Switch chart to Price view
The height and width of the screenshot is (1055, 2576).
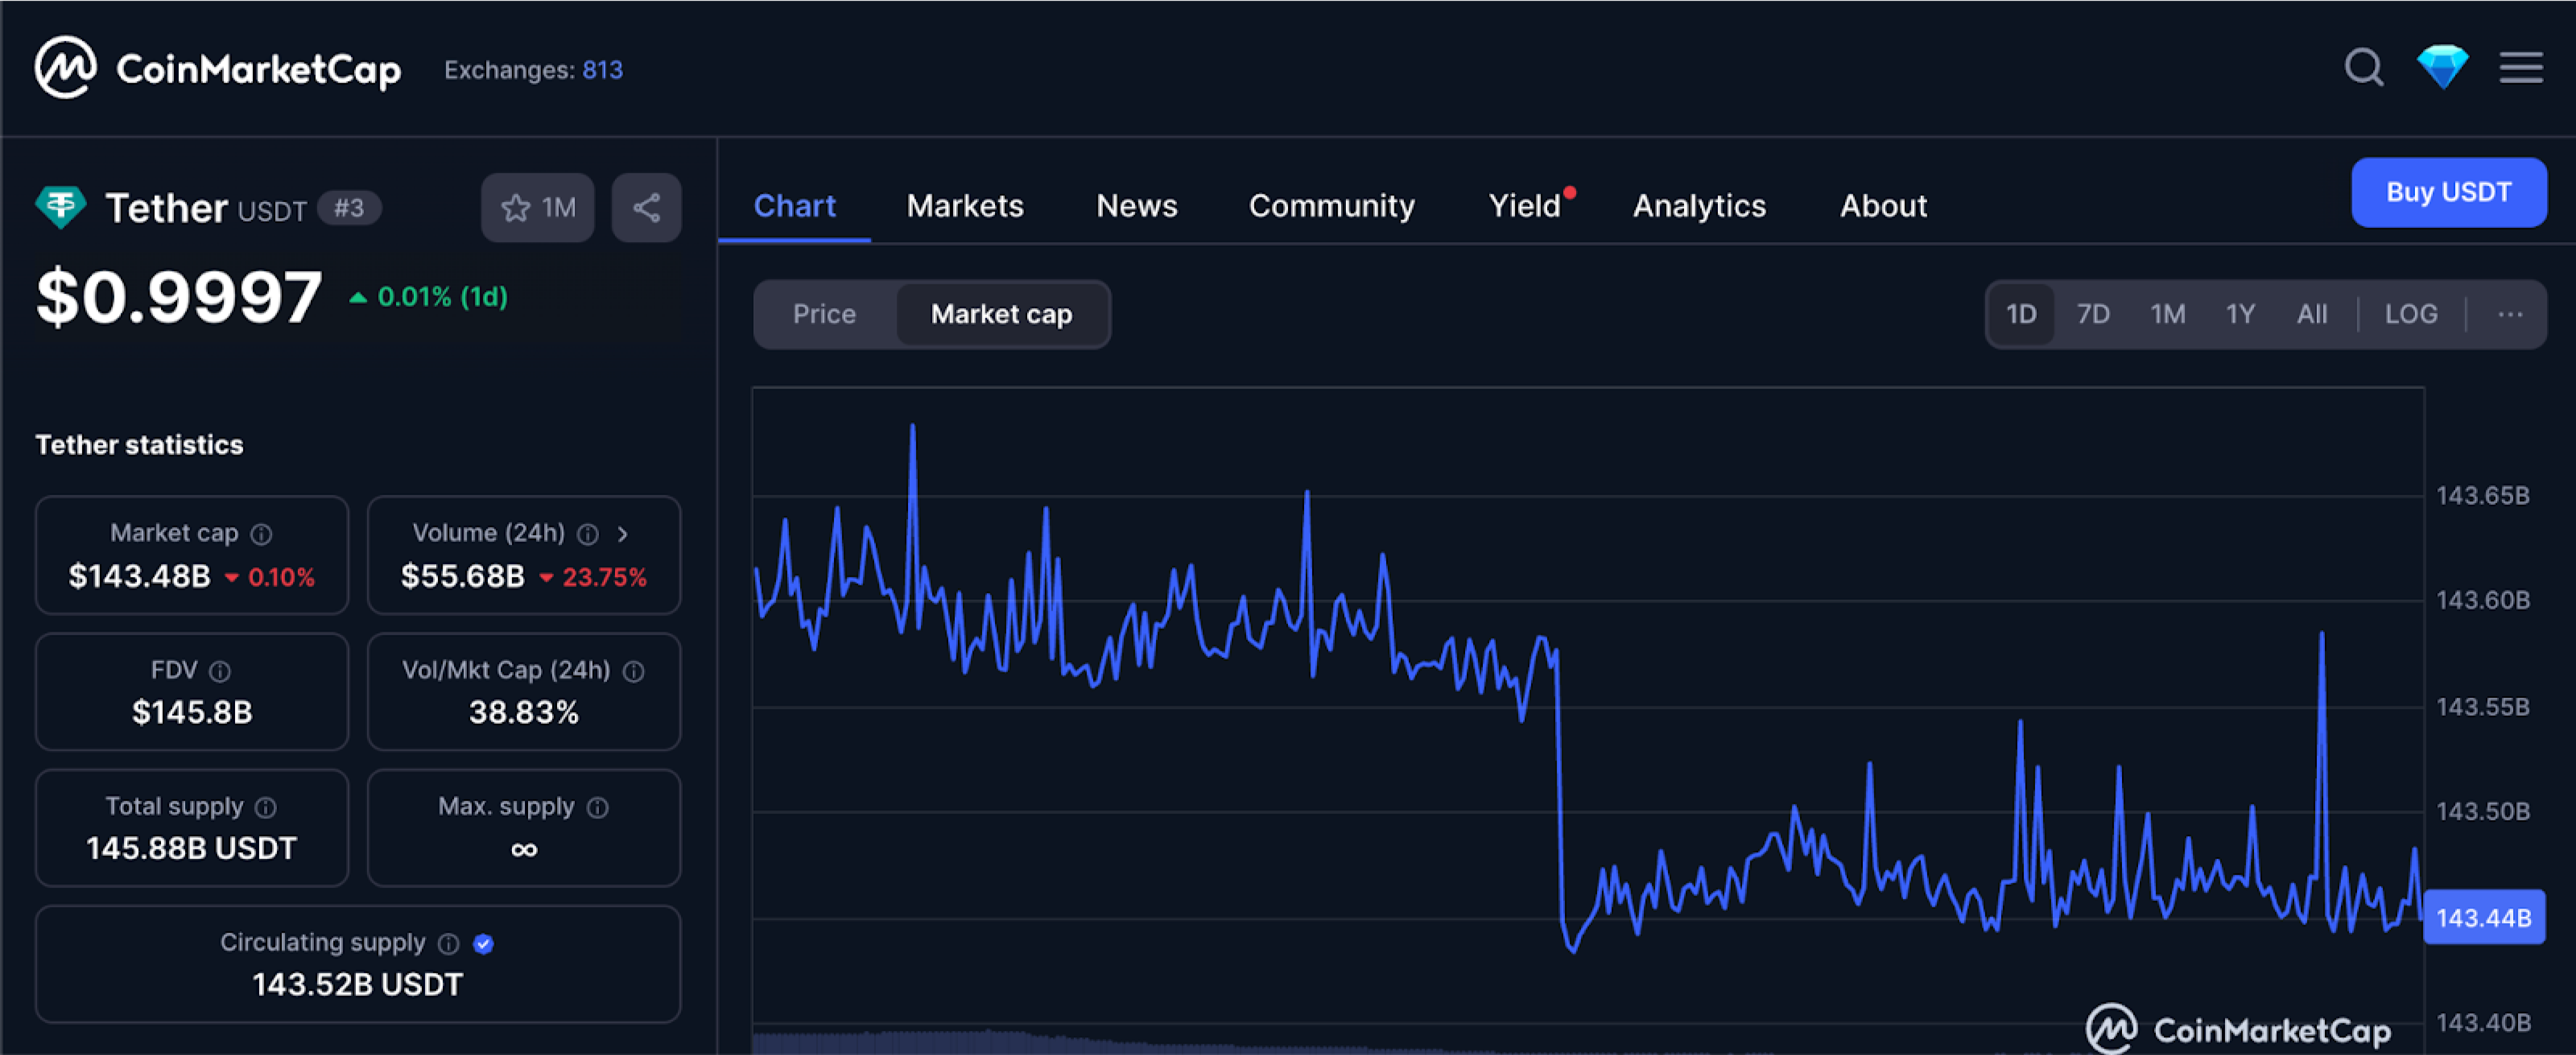[824, 314]
